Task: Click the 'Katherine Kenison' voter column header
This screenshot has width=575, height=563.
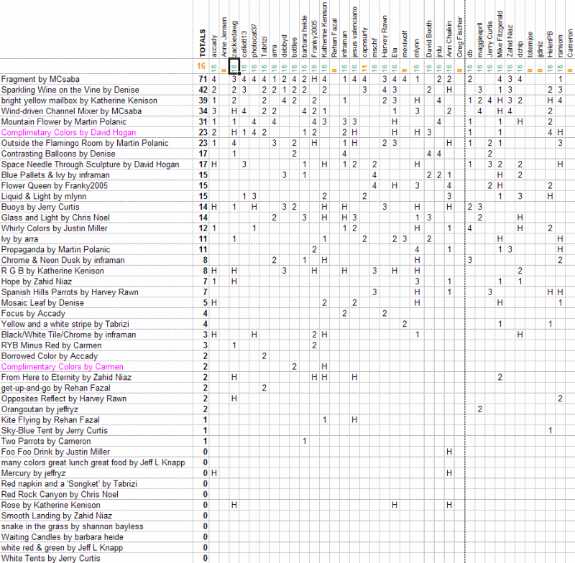Action: (324, 29)
